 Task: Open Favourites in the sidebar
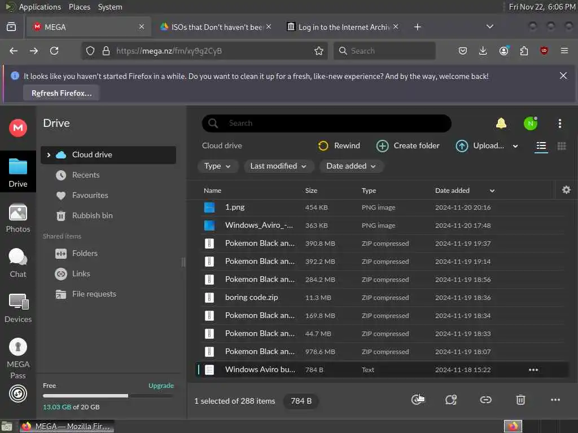coord(108,196)
